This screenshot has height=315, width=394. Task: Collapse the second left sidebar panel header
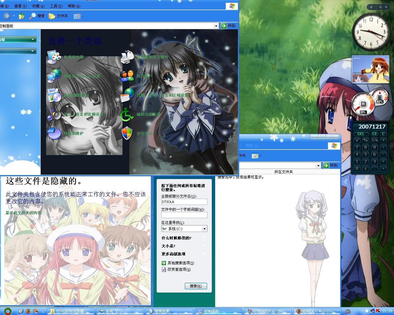[18, 51]
